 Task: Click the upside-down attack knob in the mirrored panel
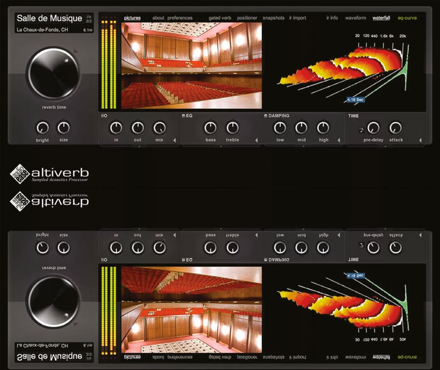(x=395, y=247)
